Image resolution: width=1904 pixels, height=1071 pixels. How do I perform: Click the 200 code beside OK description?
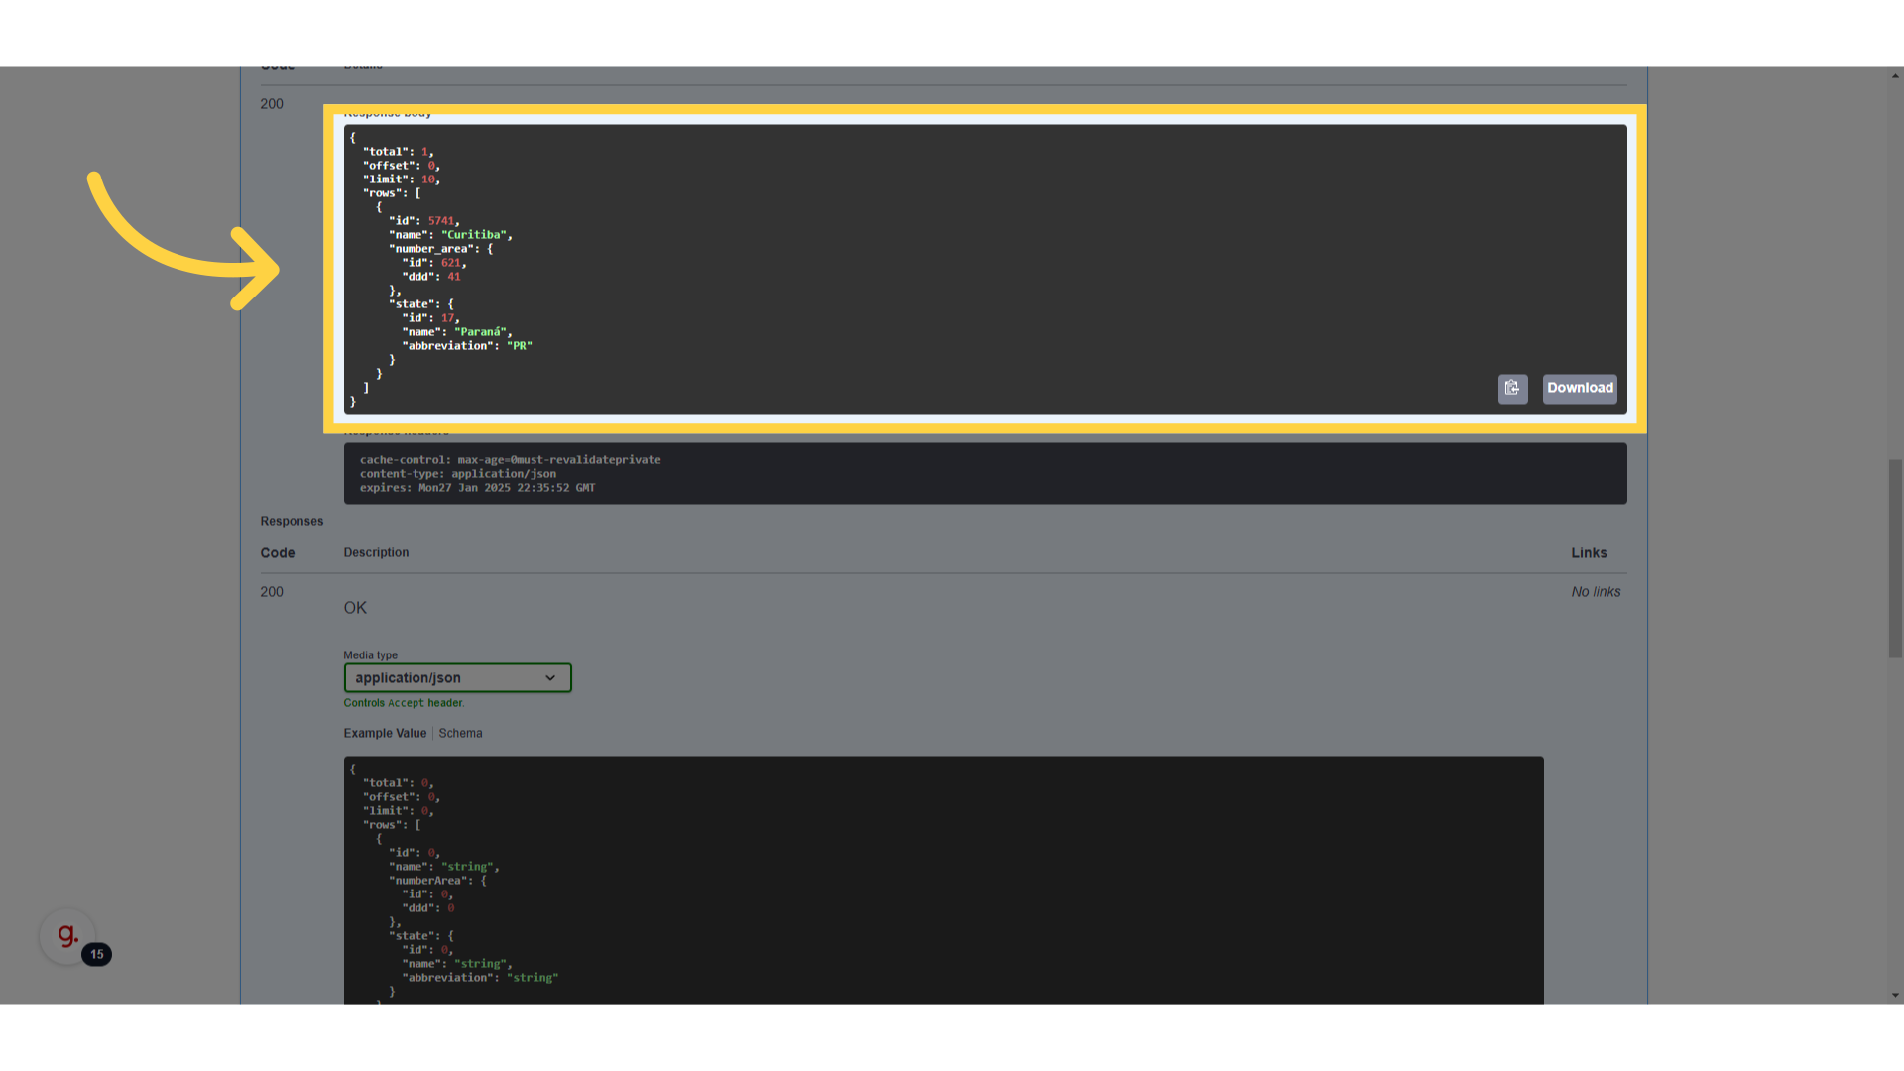tap(272, 592)
